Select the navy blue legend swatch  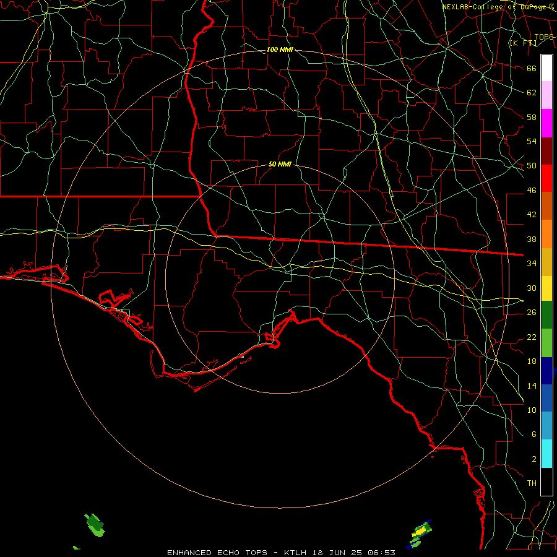[x=546, y=371]
